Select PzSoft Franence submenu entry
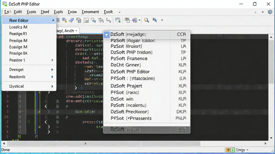The image size is (275, 154). click(147, 59)
